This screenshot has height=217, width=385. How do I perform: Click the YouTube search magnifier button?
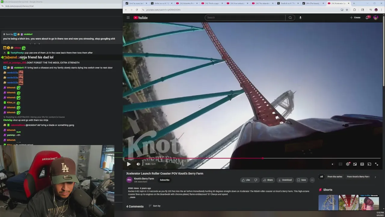pos(290,17)
